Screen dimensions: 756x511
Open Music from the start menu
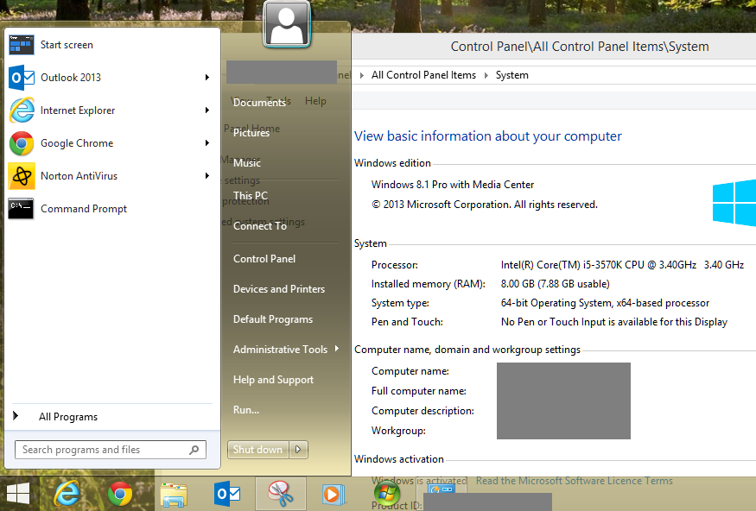pos(247,163)
